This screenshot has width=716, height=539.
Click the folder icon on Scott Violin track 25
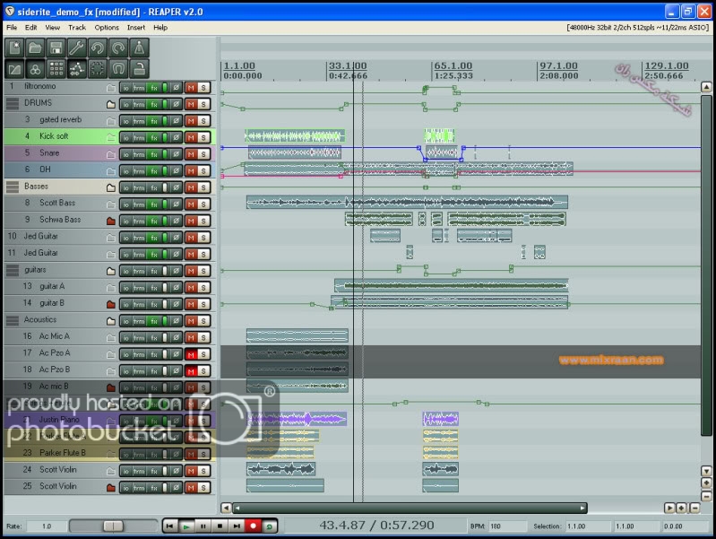pyautogui.click(x=110, y=488)
